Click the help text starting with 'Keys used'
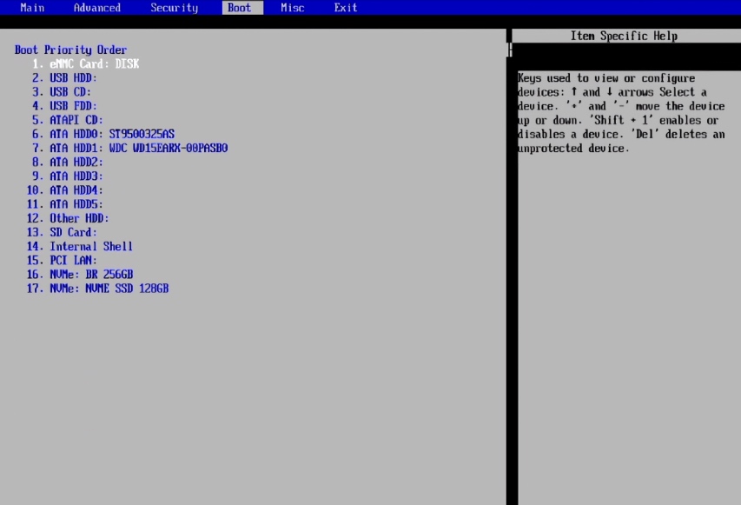Screen dimensions: 741x505 coord(621,113)
